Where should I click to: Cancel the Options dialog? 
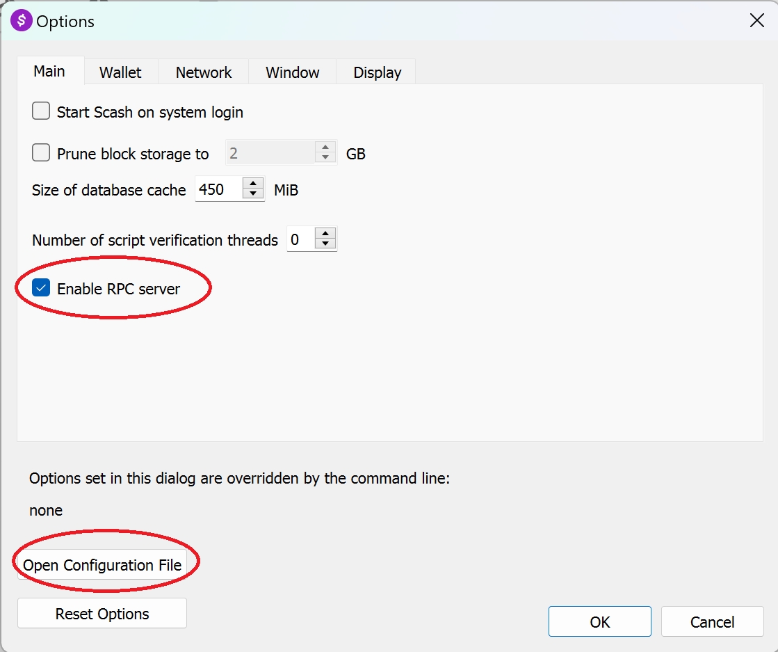[x=712, y=621]
